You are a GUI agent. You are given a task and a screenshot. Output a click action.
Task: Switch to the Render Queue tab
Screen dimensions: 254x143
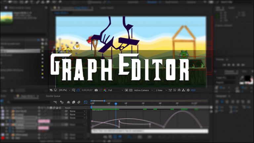tap(53, 96)
